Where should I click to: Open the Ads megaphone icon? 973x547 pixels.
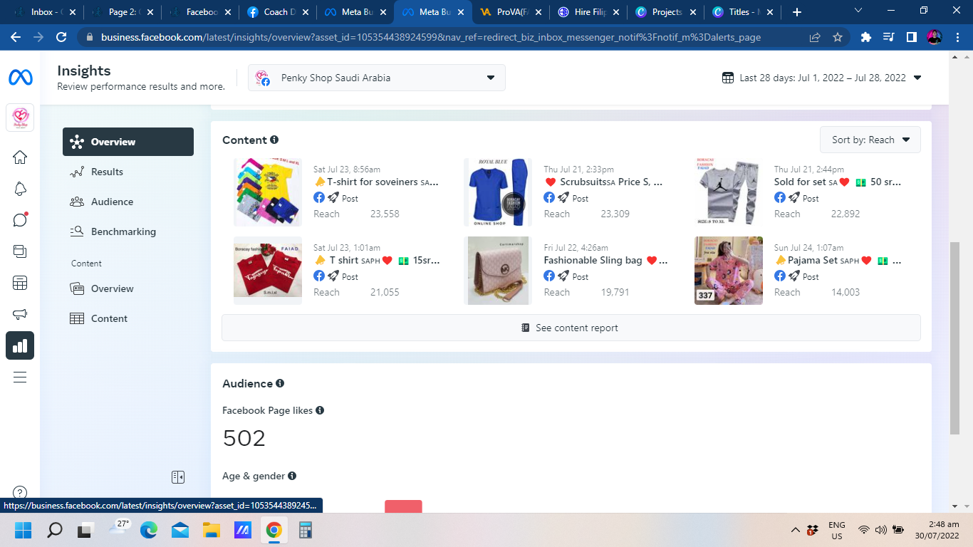(20, 314)
